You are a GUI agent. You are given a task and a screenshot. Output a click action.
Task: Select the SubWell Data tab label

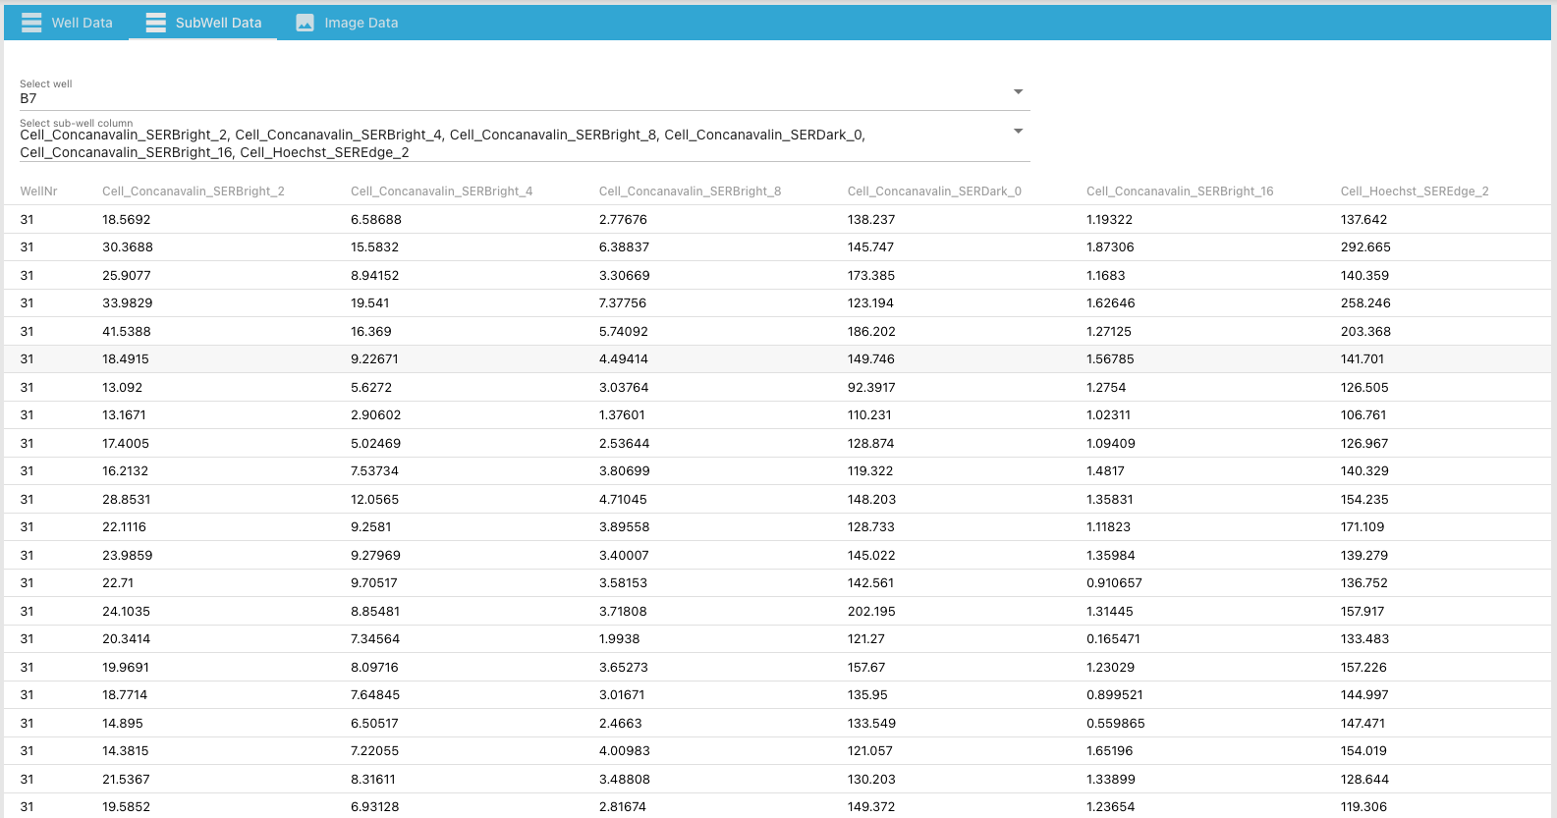[x=218, y=23]
